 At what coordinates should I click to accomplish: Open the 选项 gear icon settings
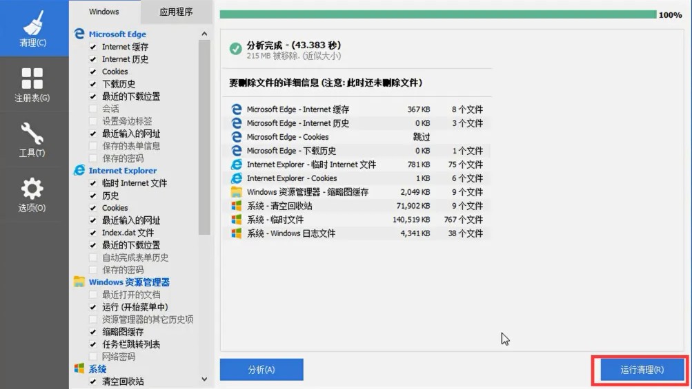coord(32,194)
